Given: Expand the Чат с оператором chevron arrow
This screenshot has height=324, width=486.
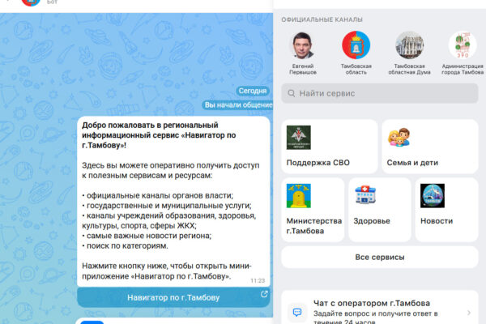Looking at the screenshot, I should click(469, 313).
